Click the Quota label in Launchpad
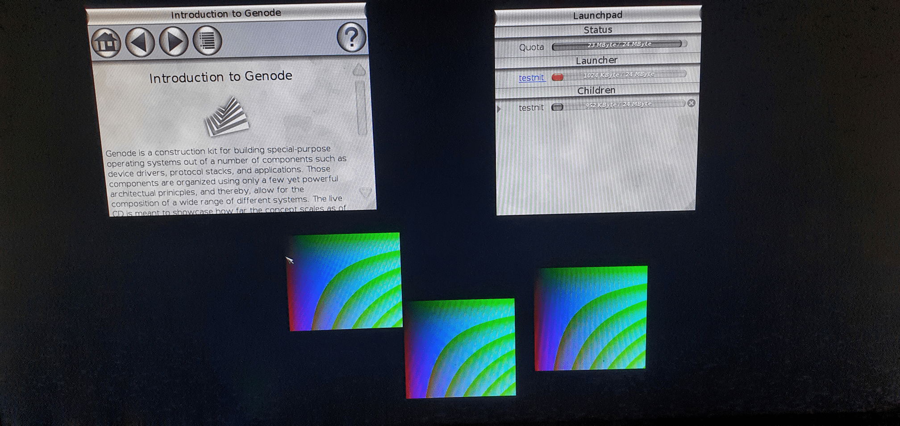Image resolution: width=900 pixels, height=426 pixels. tap(531, 47)
